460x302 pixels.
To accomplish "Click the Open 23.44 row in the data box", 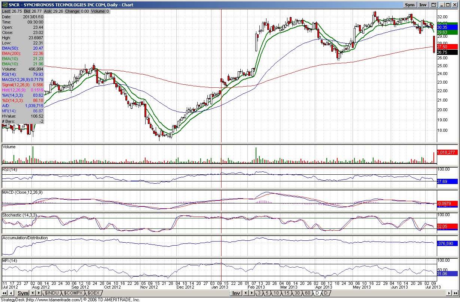I will pos(23,27).
